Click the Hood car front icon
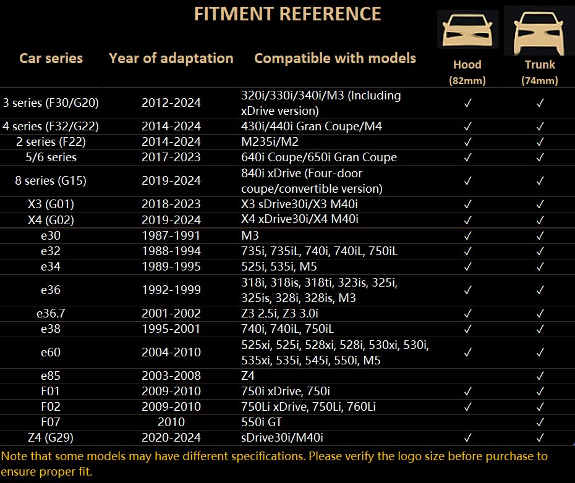 (467, 30)
